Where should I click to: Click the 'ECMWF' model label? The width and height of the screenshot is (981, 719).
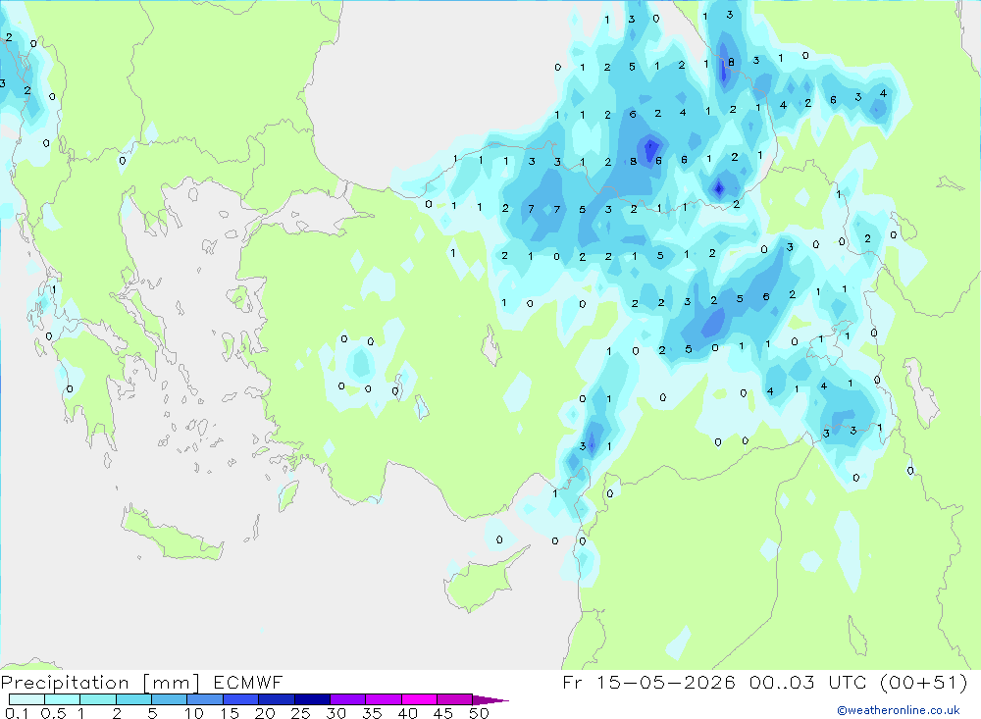(x=248, y=683)
